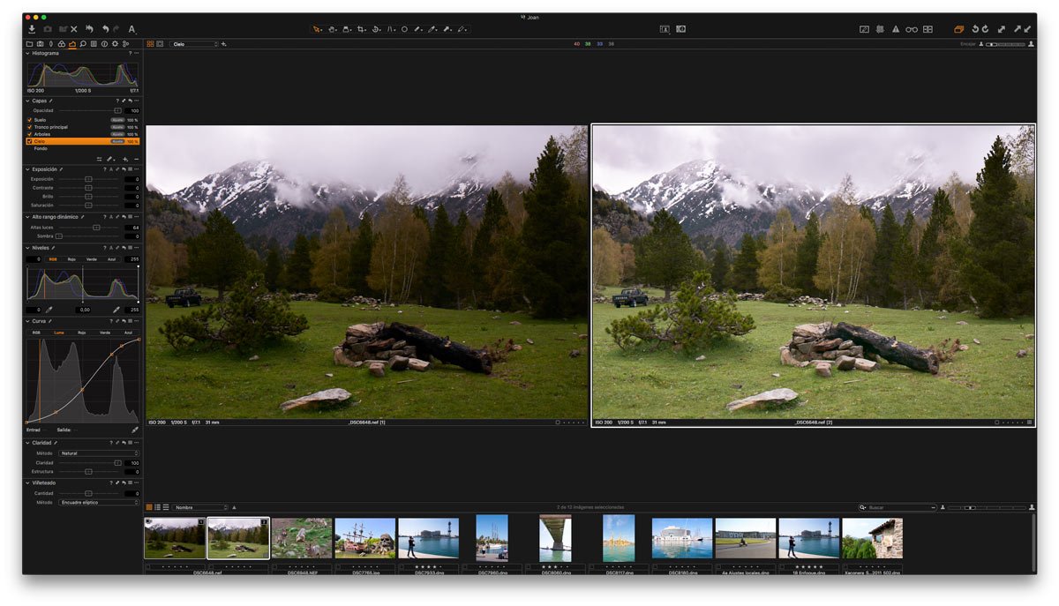Image resolution: width=1059 pixels, height=606 pixels.
Task: Open the Claridad Método dropdown
Action: click(98, 453)
